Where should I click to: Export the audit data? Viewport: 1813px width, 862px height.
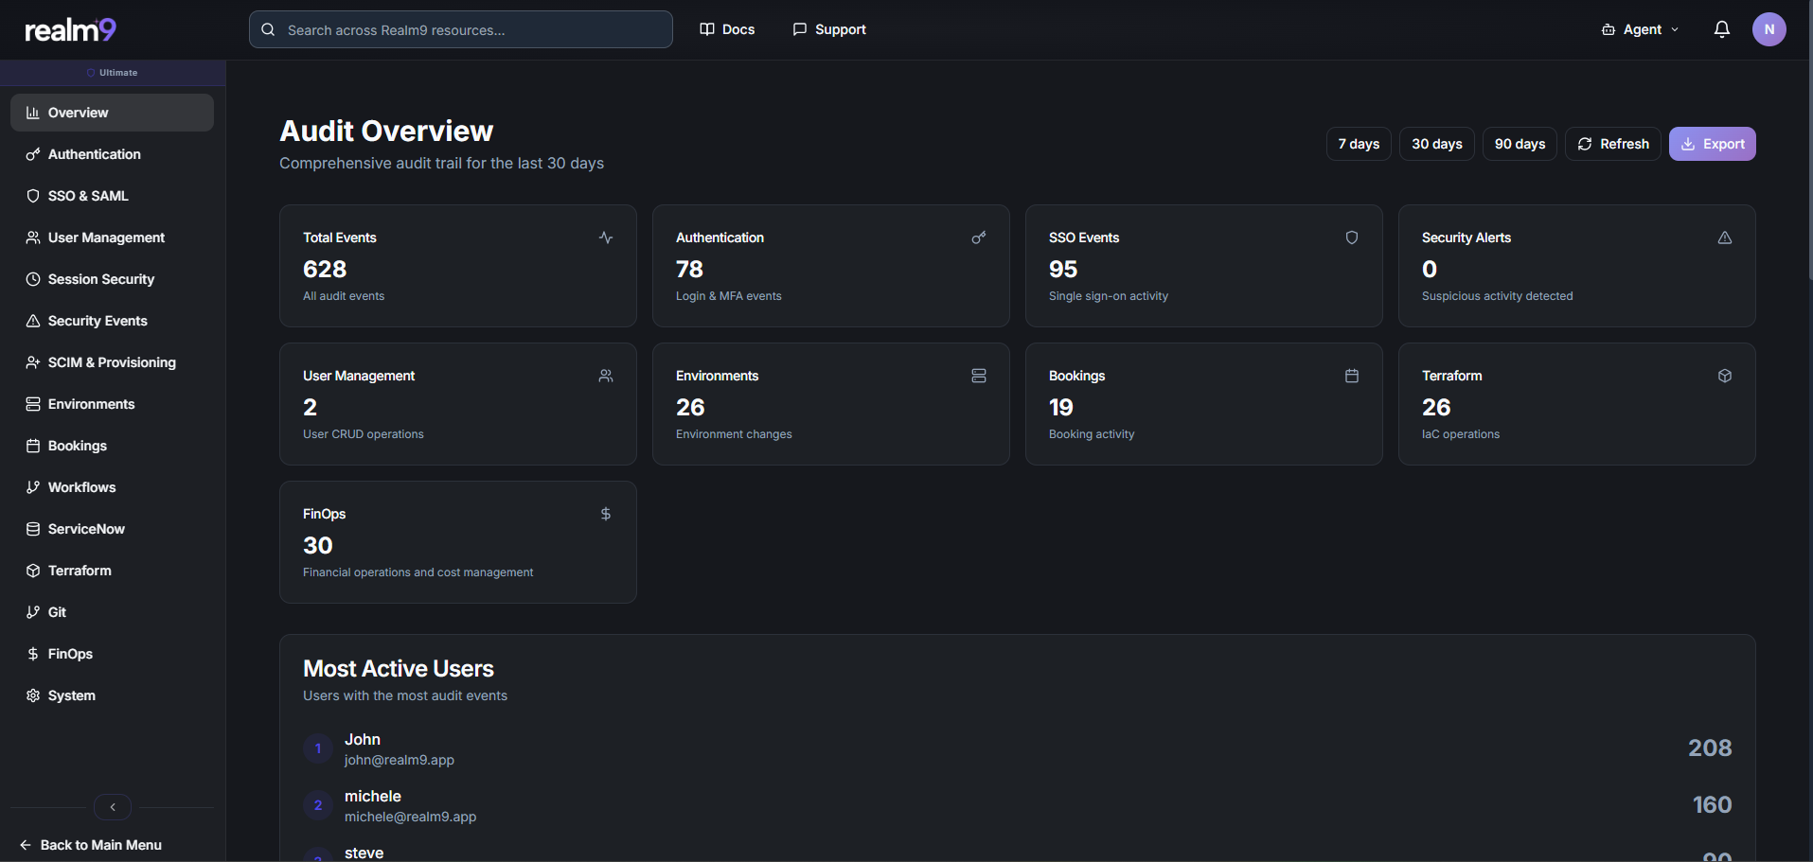coord(1712,144)
